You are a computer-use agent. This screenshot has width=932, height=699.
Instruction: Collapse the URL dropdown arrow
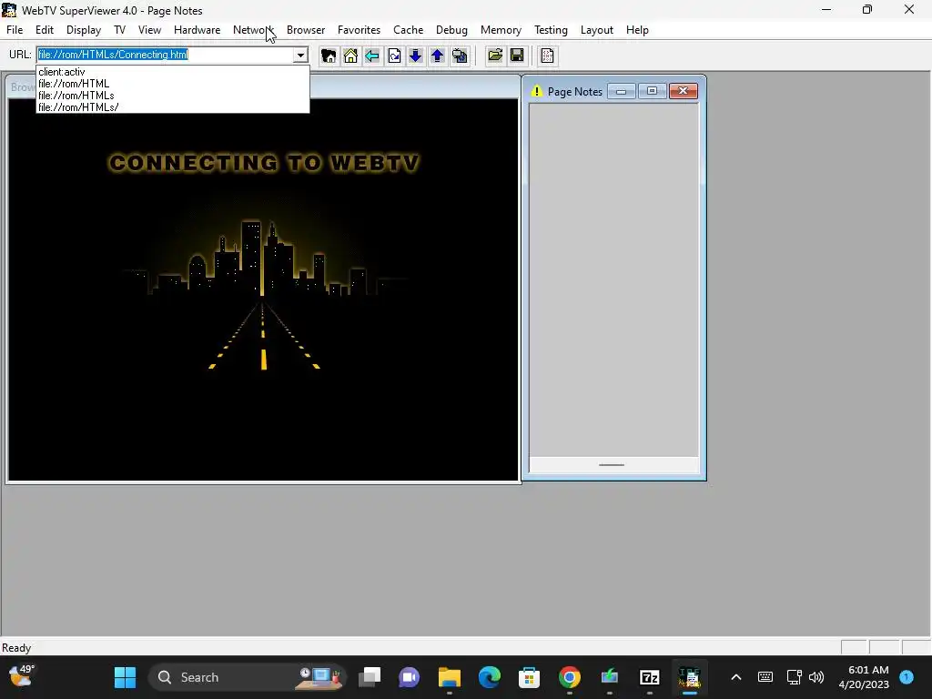click(300, 56)
